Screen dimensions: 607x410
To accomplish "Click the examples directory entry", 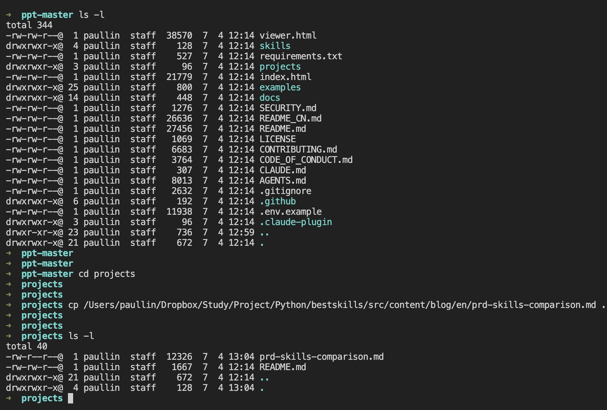I will tap(280, 87).
